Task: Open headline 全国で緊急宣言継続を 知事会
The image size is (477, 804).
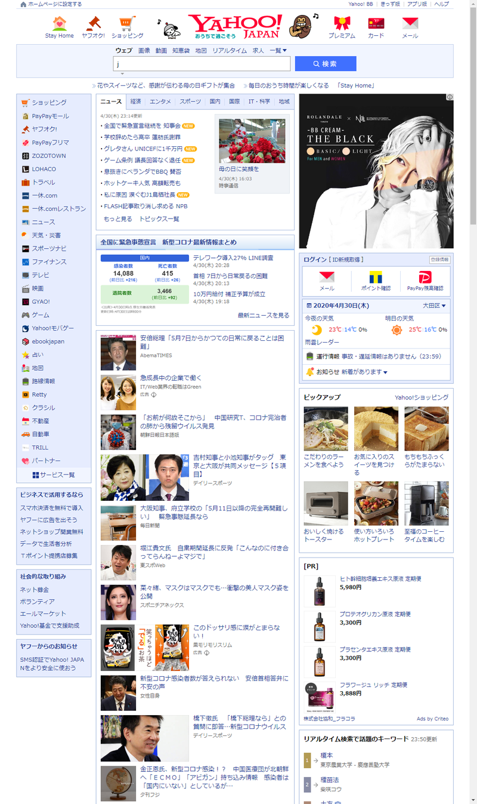Action: coord(142,126)
